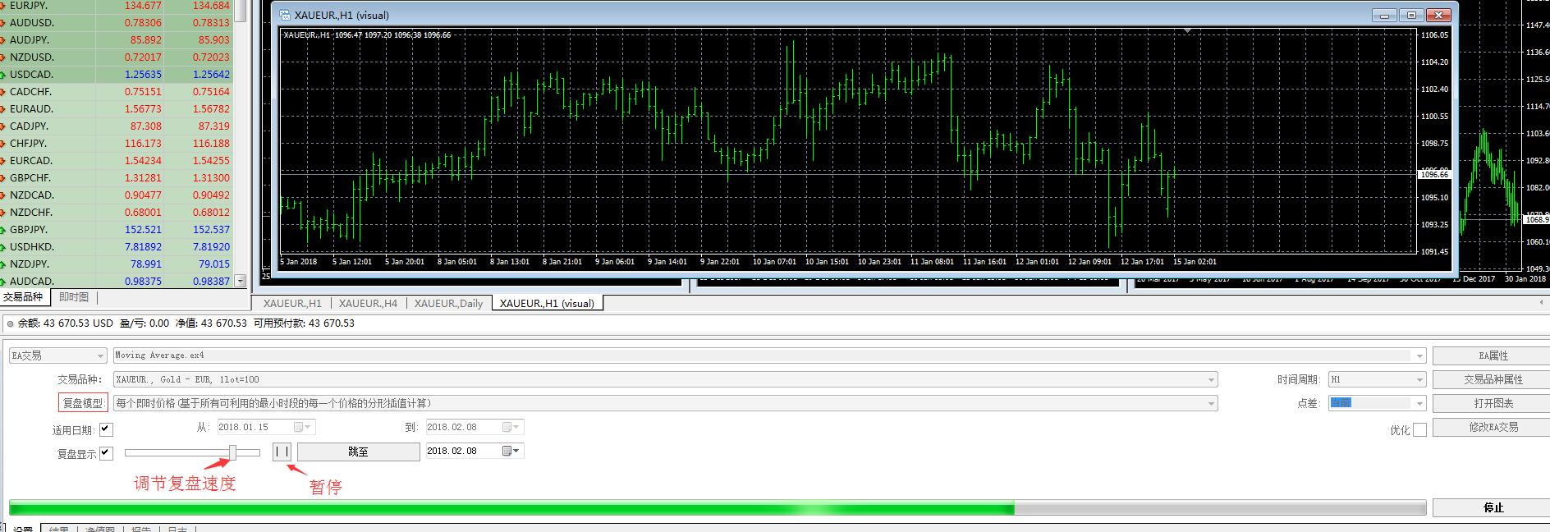The width and height of the screenshot is (1550, 532).
Task: Click the 停止 stop button
Action: point(1493,507)
